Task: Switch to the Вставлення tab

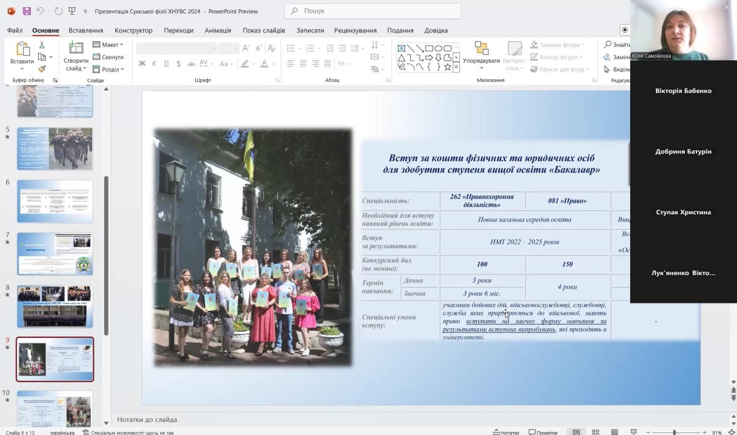Action: click(86, 30)
